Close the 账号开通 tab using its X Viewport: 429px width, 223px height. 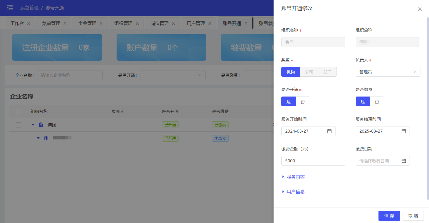pos(246,23)
